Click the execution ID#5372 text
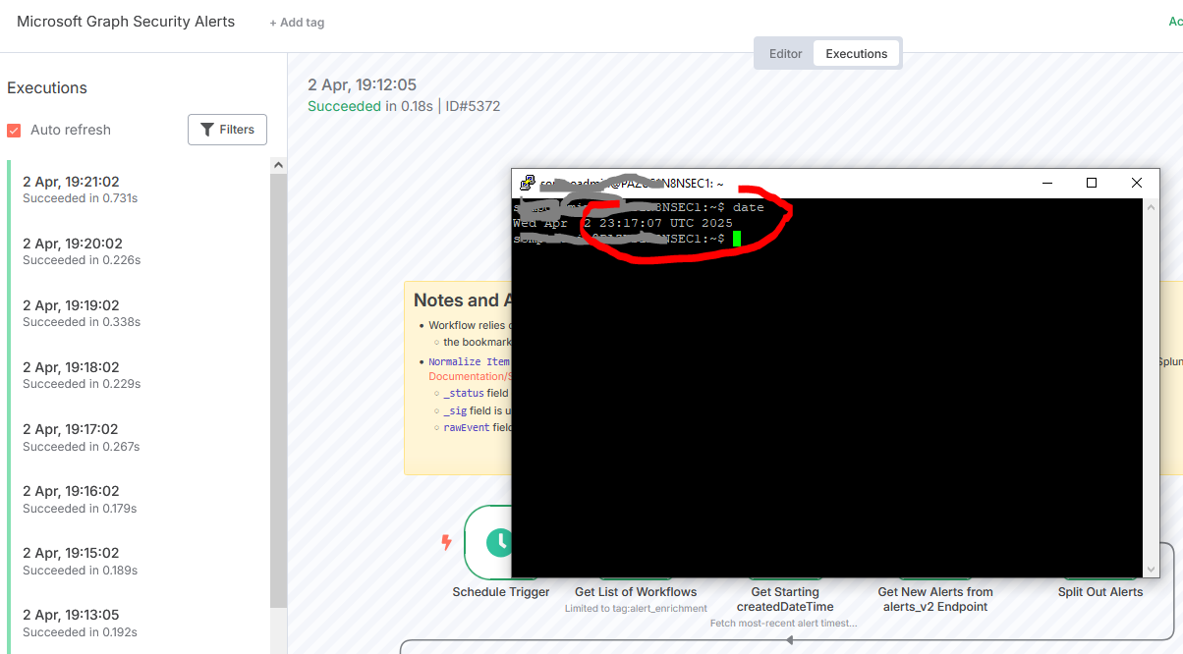 coord(474,106)
